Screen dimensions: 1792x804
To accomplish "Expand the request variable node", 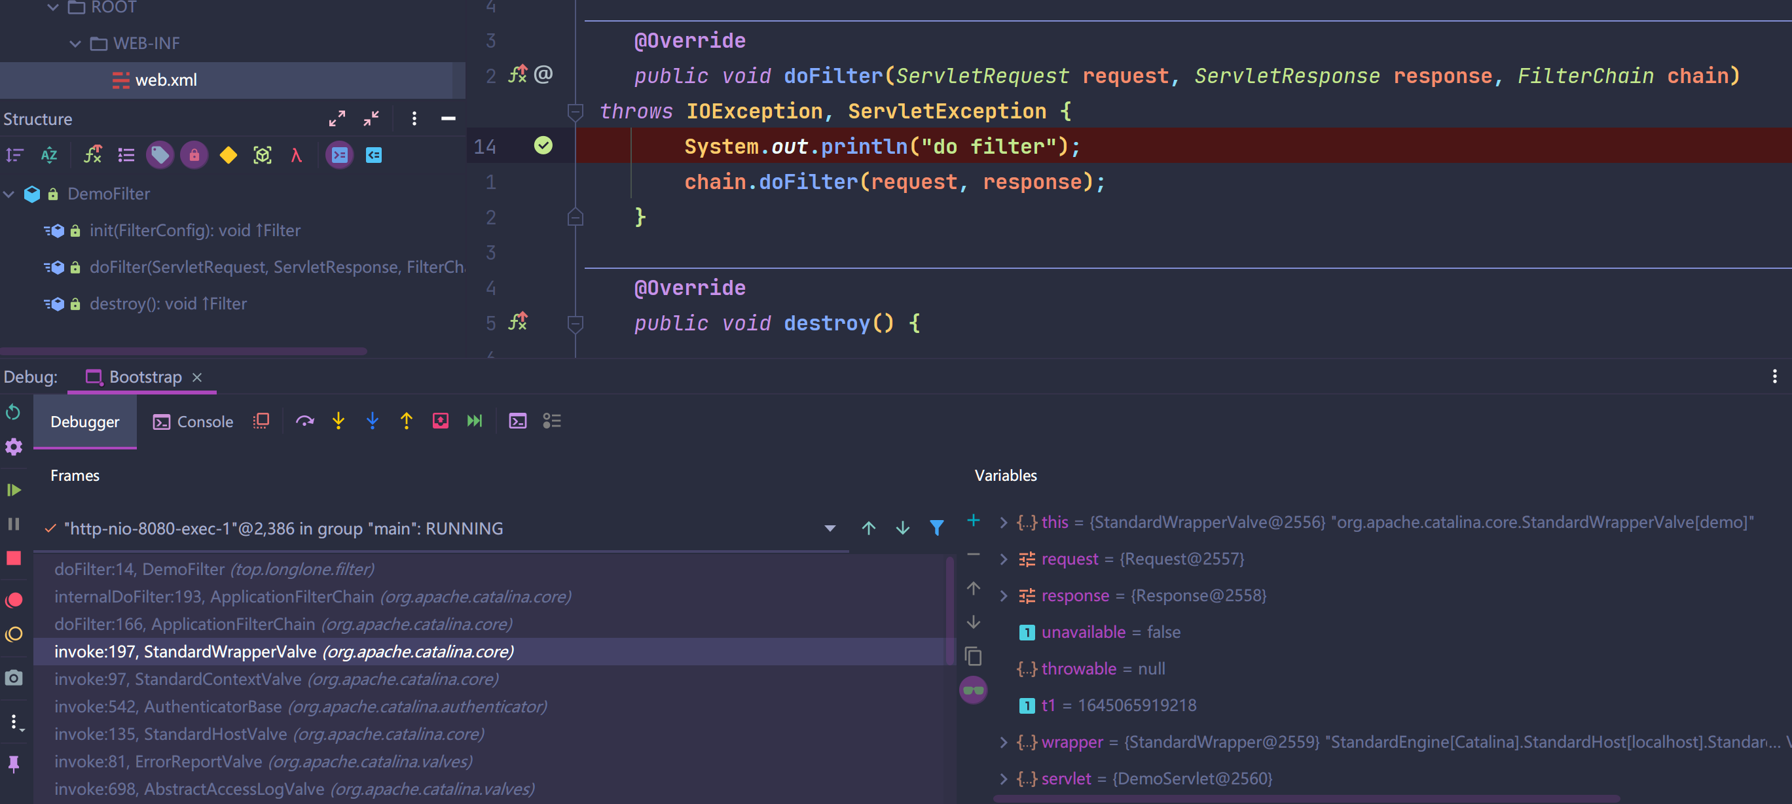I will coord(1003,559).
